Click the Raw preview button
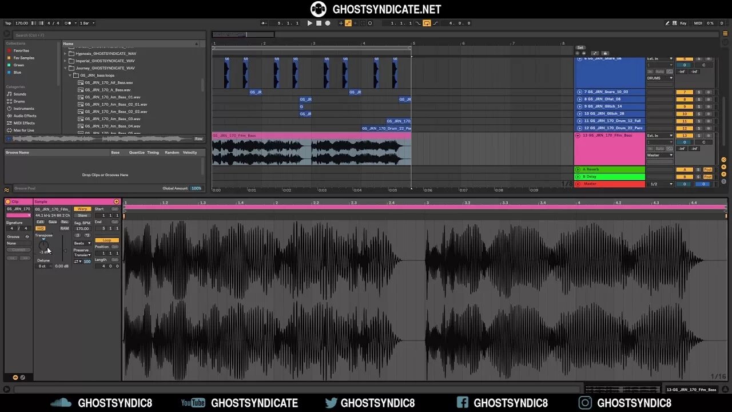Viewport: 732px width, 412px height. 198,138
